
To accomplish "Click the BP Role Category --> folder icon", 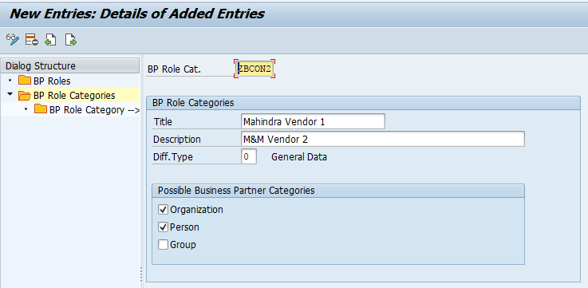I will tap(41, 109).
